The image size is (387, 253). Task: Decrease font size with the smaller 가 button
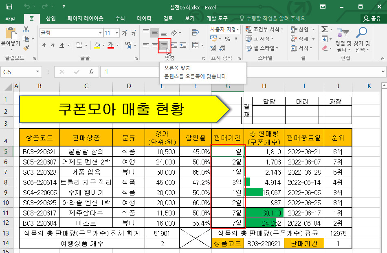tap(134, 33)
